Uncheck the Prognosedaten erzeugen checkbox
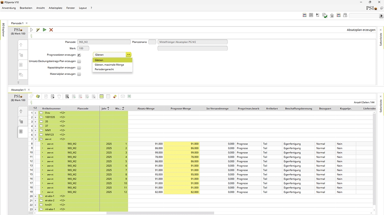The image size is (384, 215). 79,55
